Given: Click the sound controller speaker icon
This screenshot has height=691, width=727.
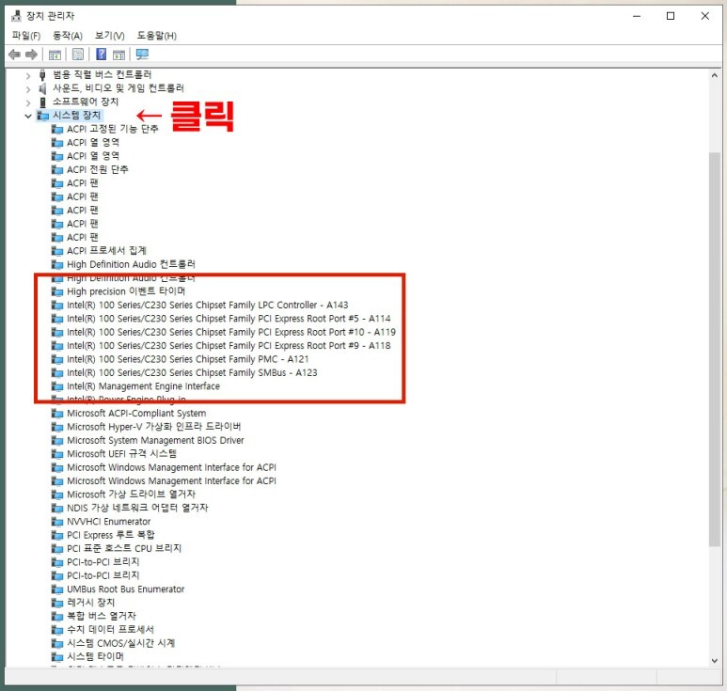Looking at the screenshot, I should click(x=42, y=88).
